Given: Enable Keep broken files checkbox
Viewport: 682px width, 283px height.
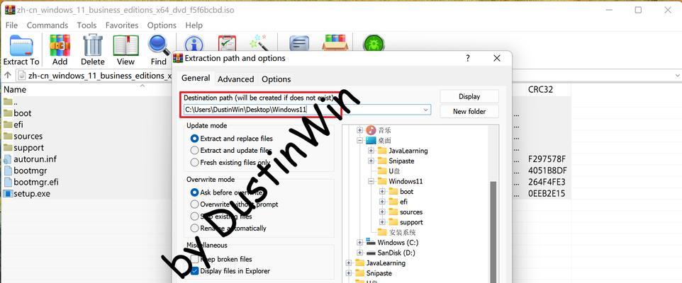Looking at the screenshot, I should click(x=195, y=259).
